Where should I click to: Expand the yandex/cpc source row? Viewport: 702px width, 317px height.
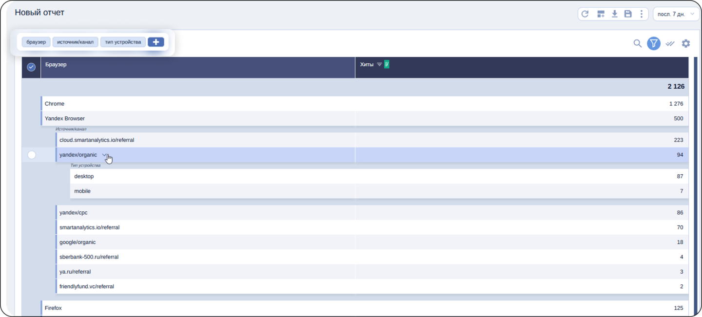(371, 213)
